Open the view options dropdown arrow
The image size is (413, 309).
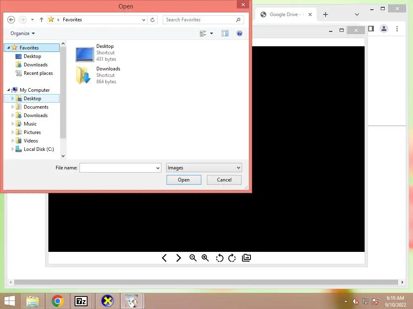click(211, 33)
